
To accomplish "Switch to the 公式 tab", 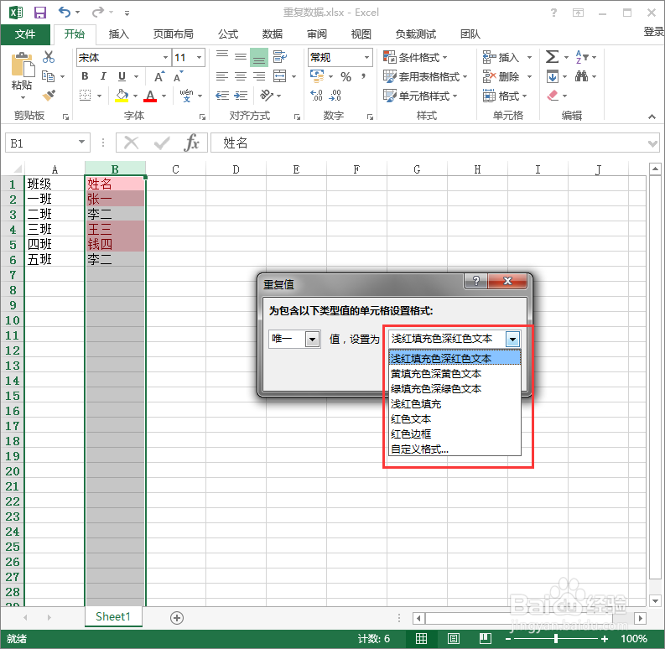I will pos(228,34).
